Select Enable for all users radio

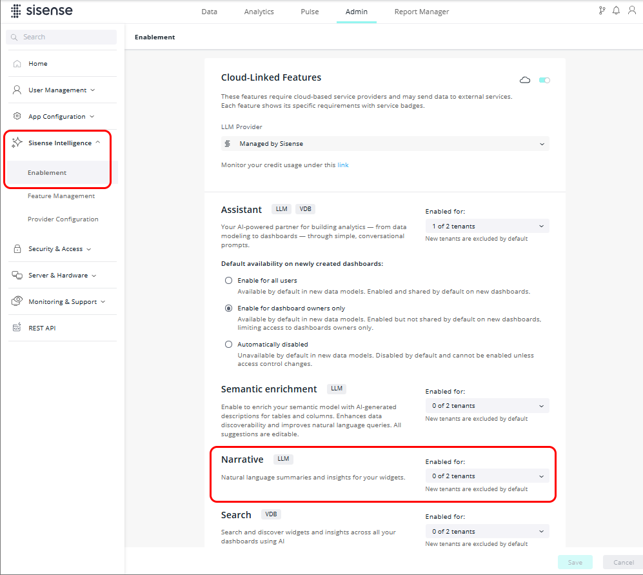pyautogui.click(x=228, y=280)
